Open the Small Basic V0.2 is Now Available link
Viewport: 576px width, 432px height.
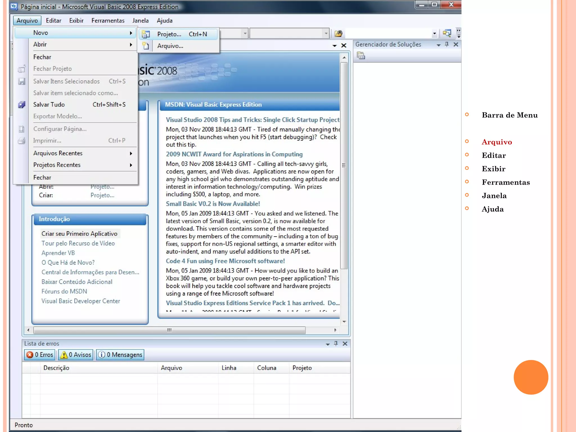(213, 204)
